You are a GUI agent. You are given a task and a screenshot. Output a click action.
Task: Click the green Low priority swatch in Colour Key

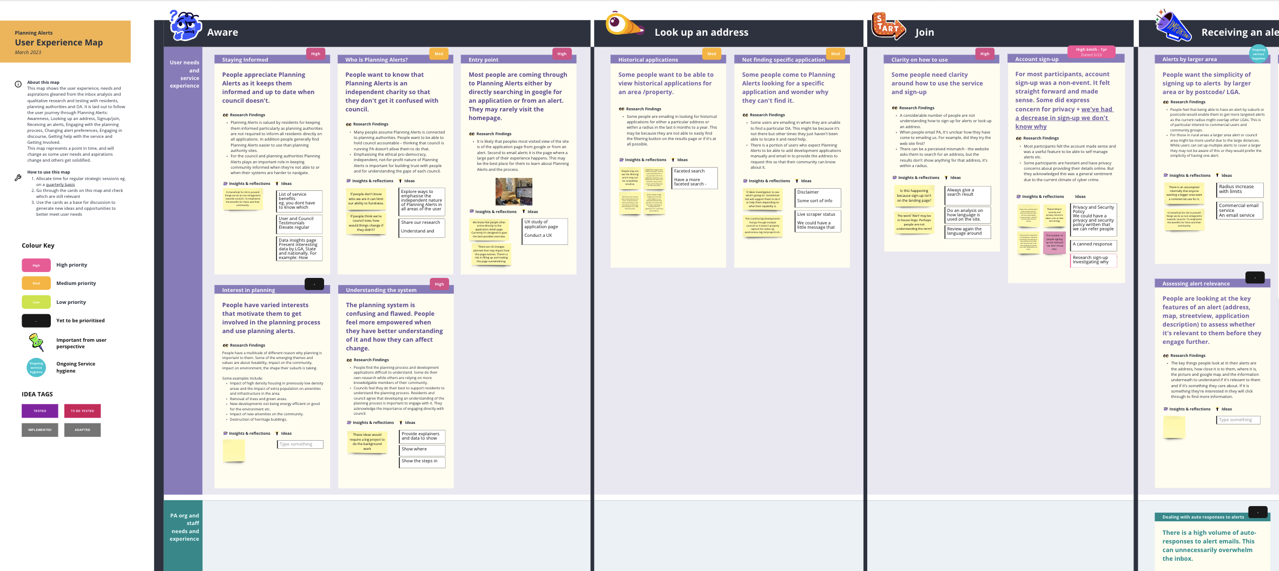pyautogui.click(x=36, y=302)
